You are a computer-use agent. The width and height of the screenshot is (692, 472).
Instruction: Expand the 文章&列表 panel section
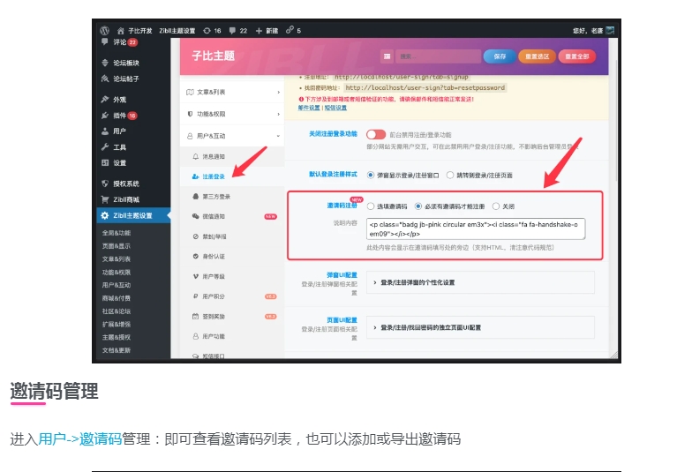[x=232, y=92]
